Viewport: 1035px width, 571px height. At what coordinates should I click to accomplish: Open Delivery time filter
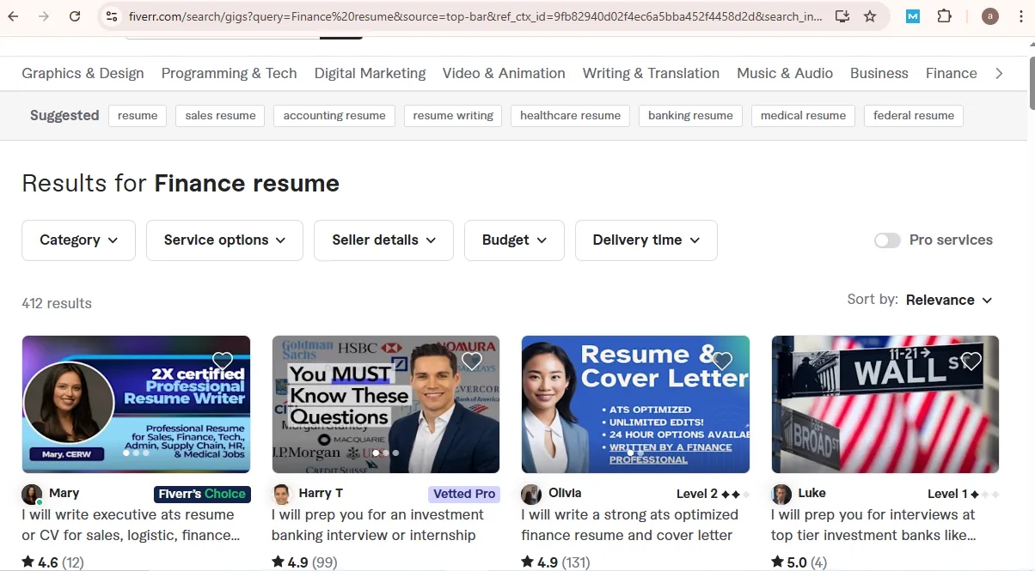[x=646, y=240]
